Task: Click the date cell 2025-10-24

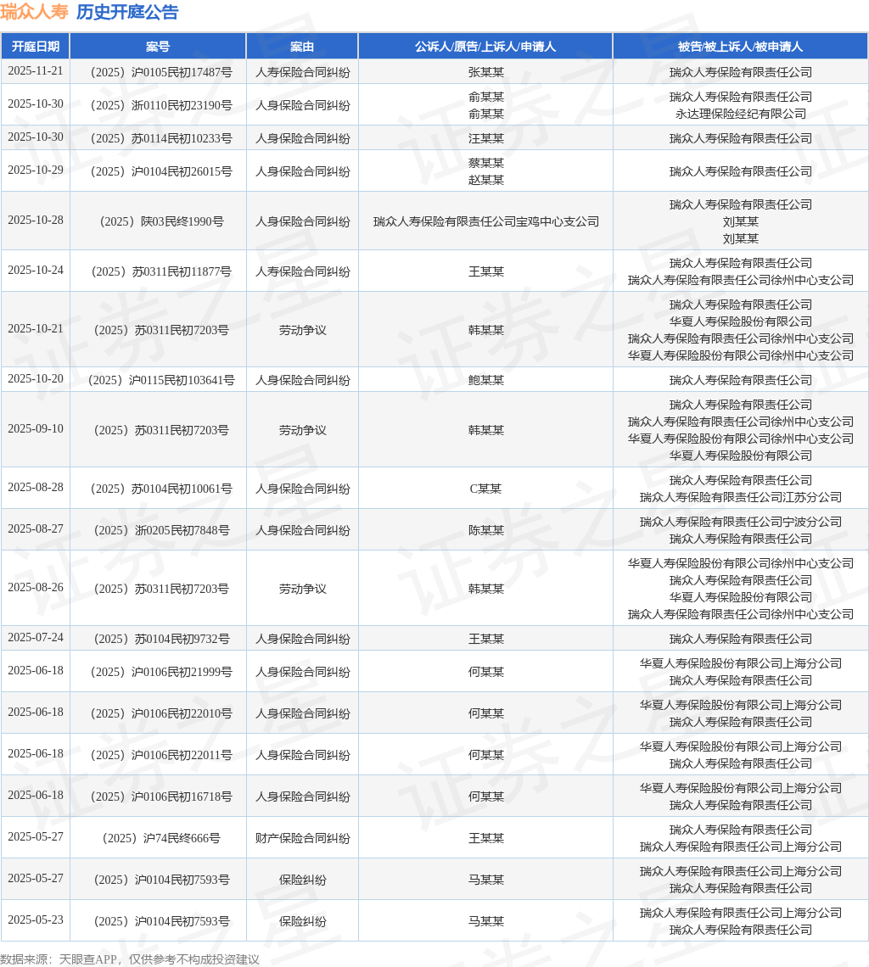Action: click(x=35, y=270)
